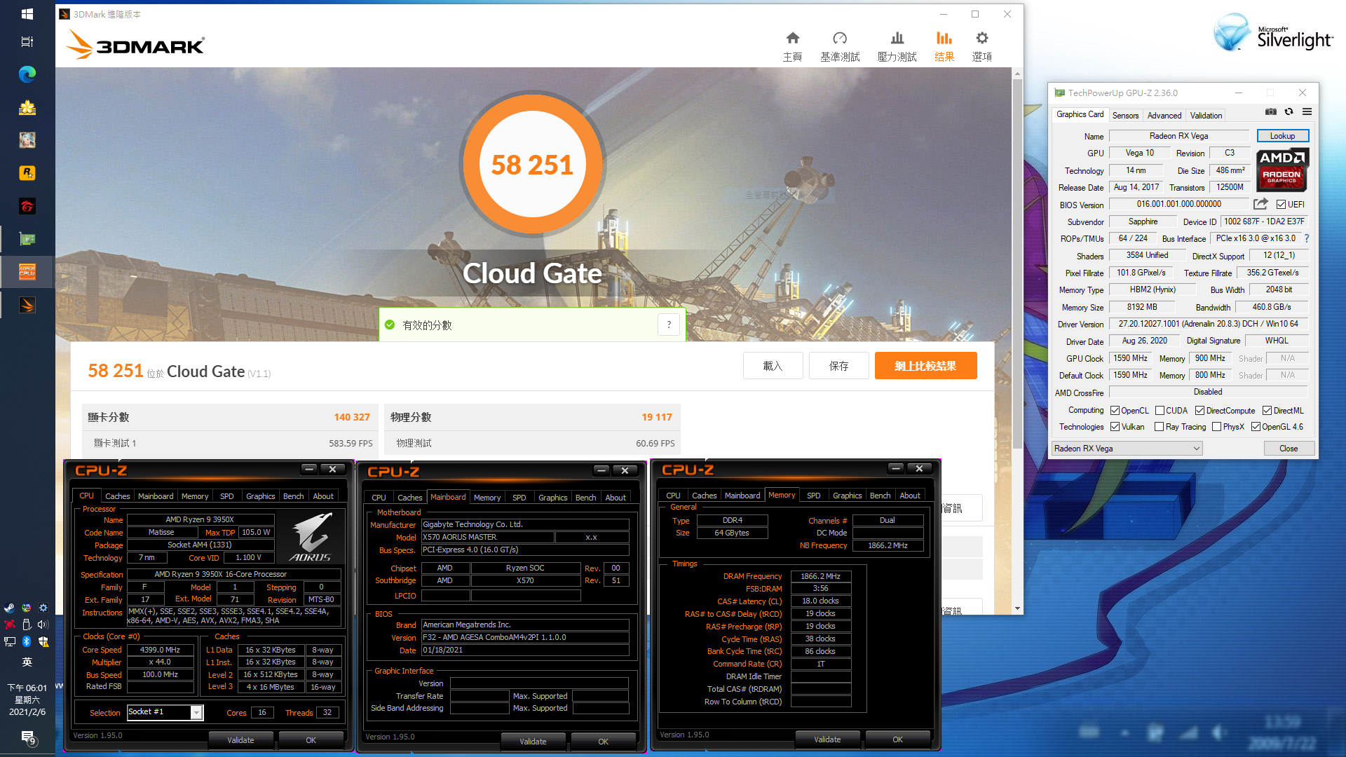Image resolution: width=1346 pixels, height=757 pixels.
Task: Toggle the OpenCL checkbox
Action: click(x=1115, y=411)
